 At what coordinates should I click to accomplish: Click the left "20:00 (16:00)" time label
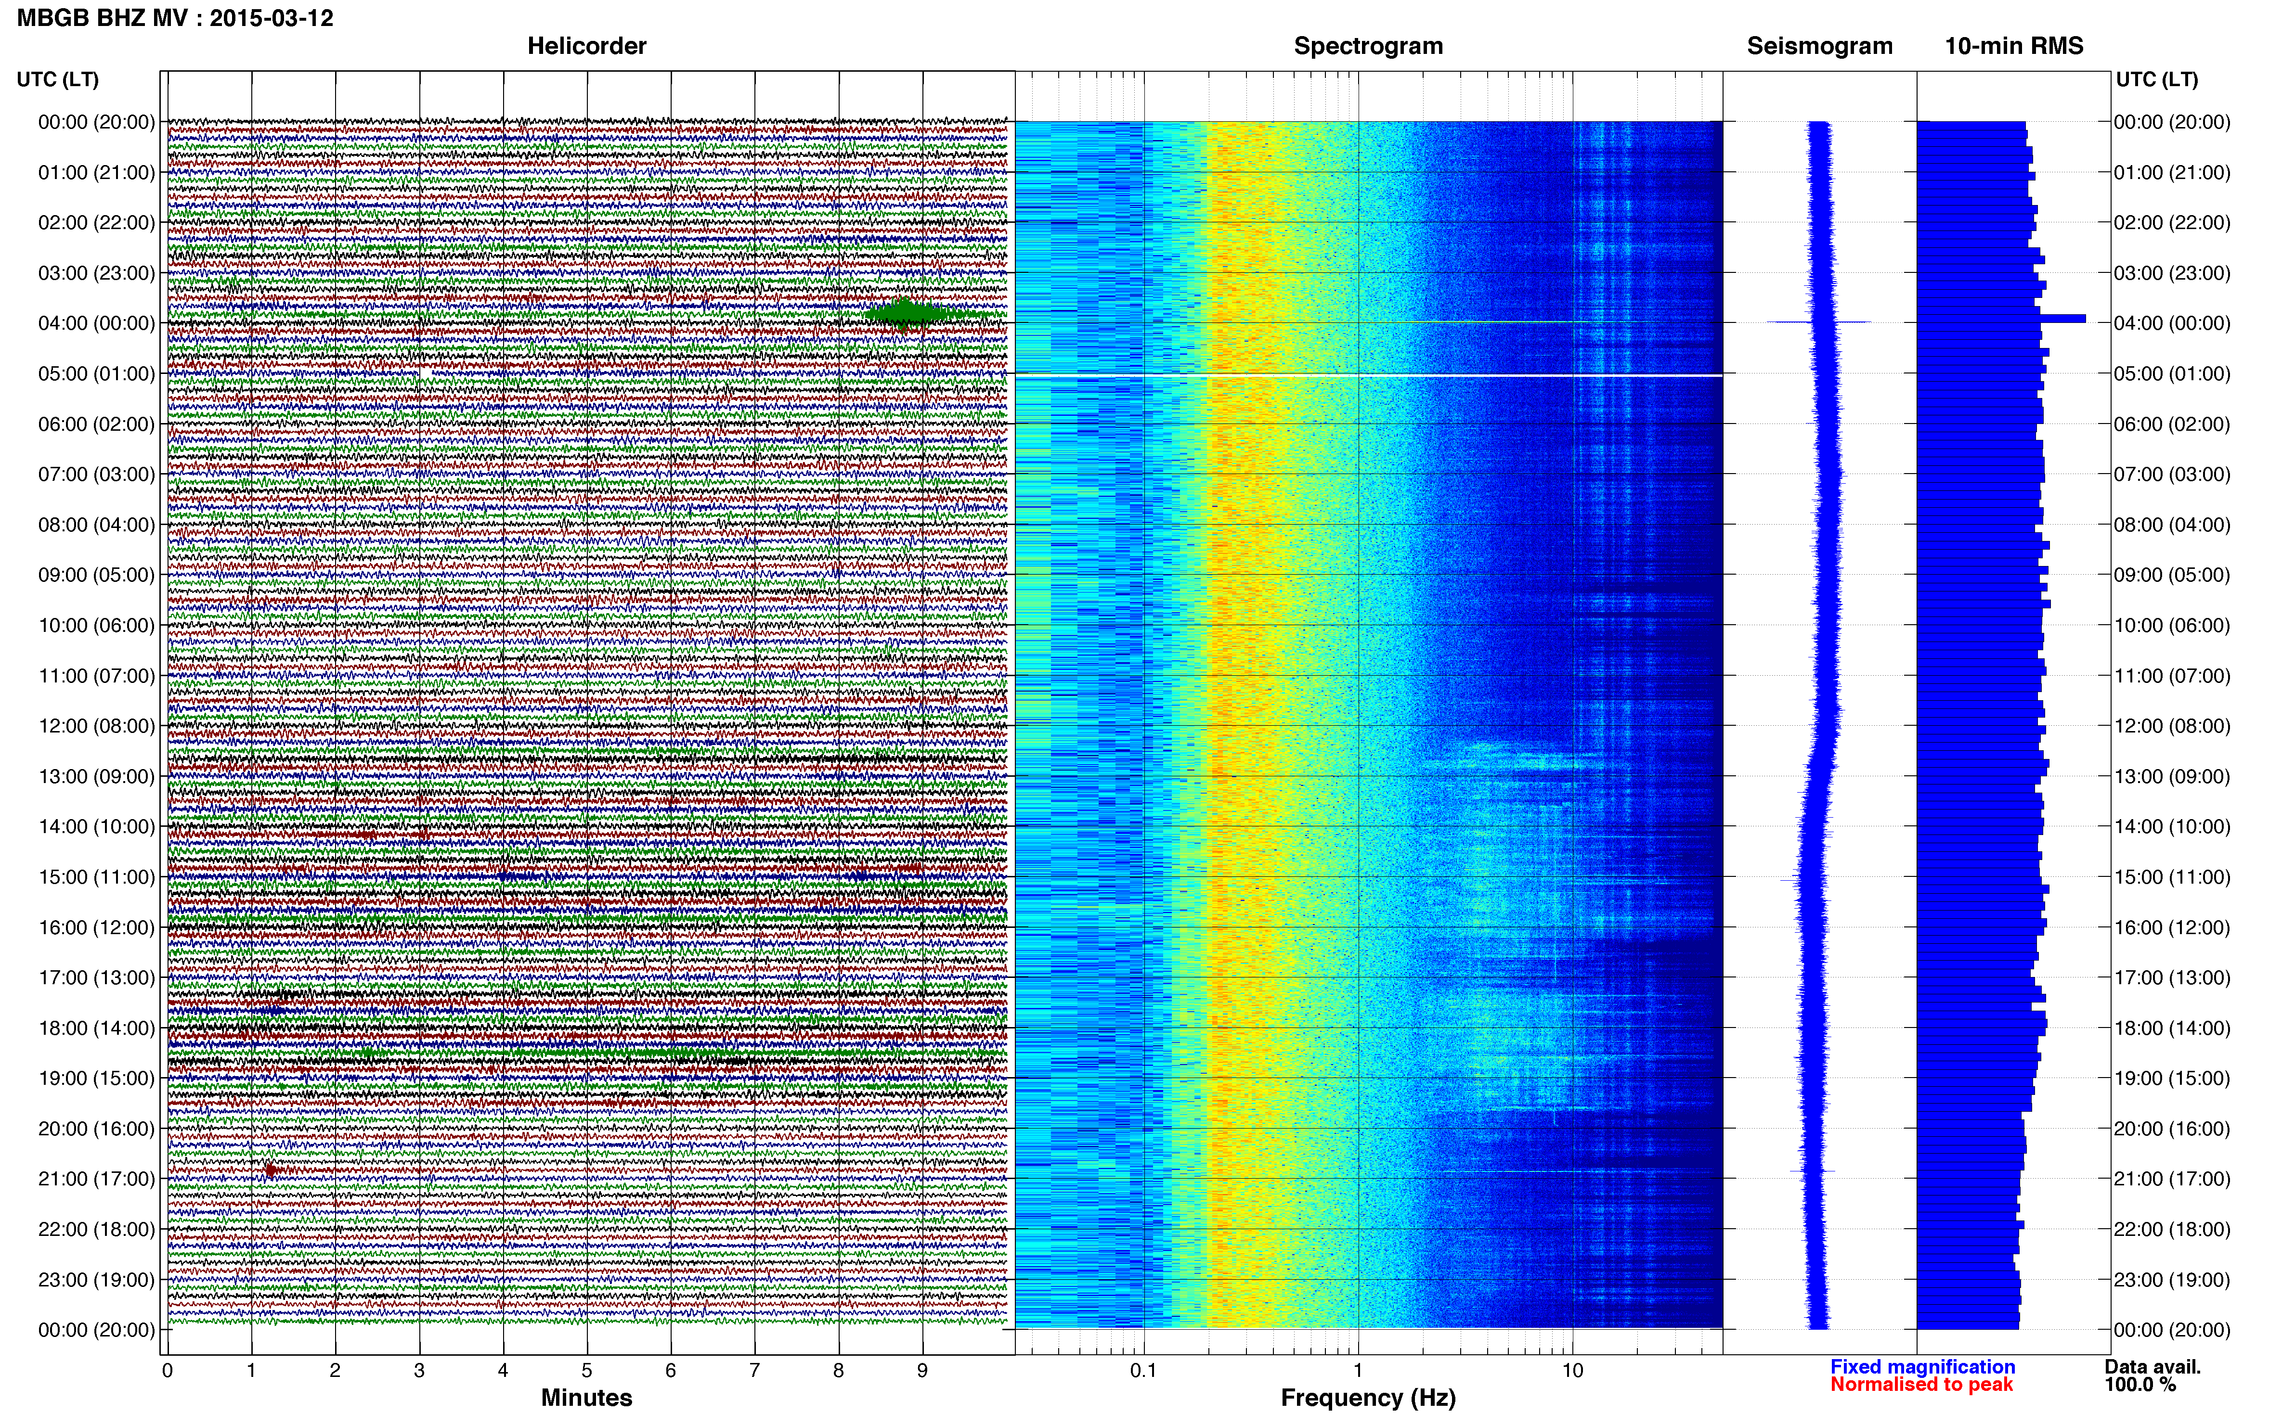click(x=96, y=1128)
